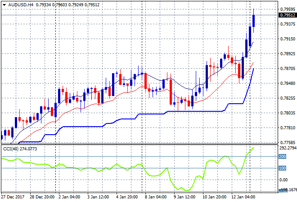Click the CCI(40) 274.0773 indicator label
Screen dimensions: 297x202
pos(20,149)
